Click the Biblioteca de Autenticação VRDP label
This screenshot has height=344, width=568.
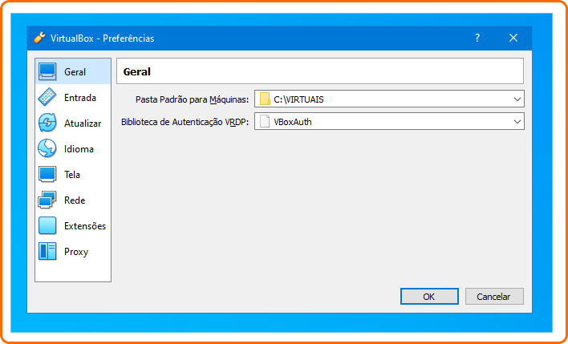coord(185,123)
